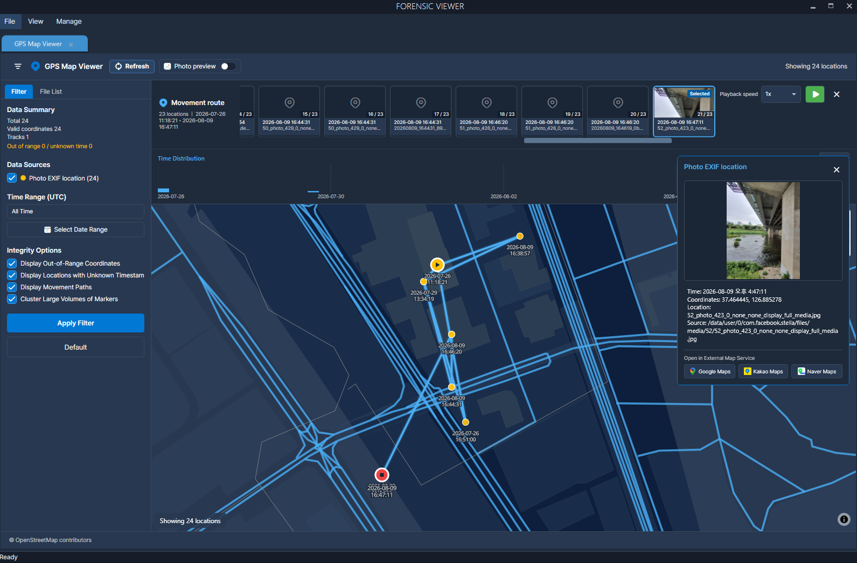Image resolution: width=857 pixels, height=563 pixels.
Task: Open the View menu
Action: (36, 22)
